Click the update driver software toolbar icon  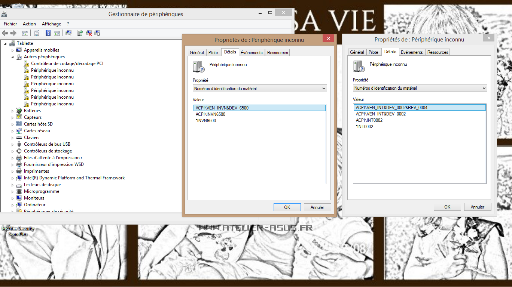tap(80, 33)
